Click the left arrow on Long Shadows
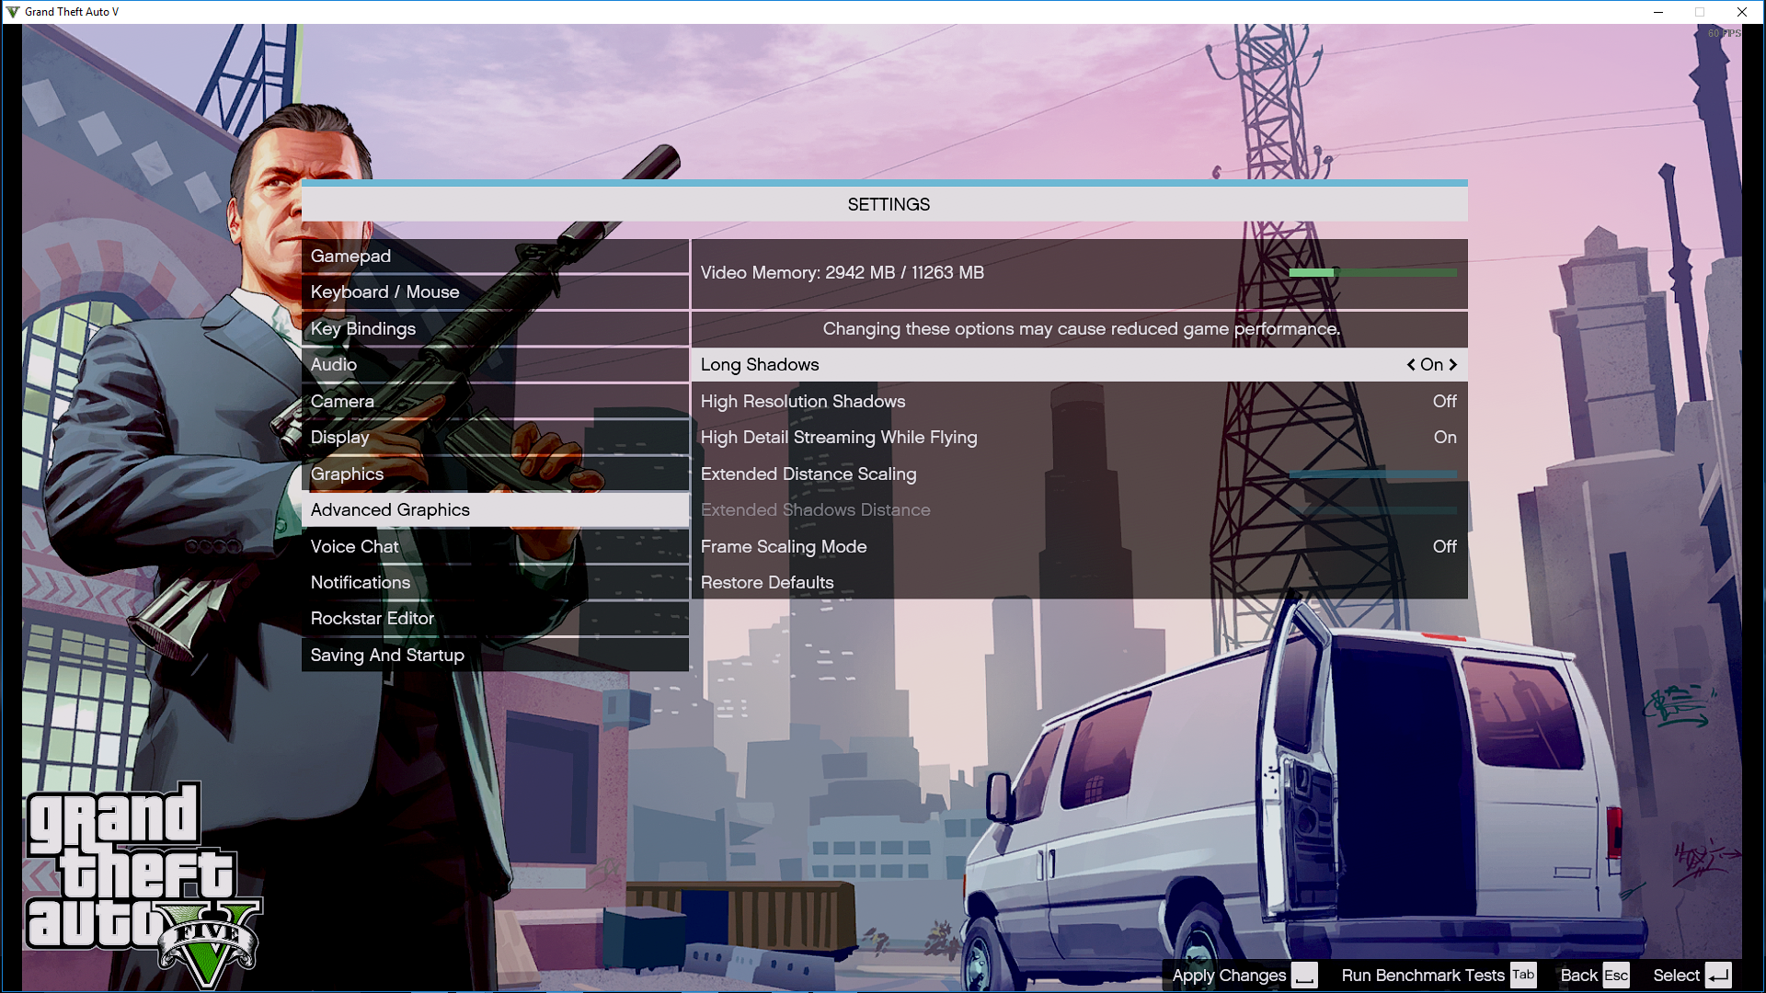 pyautogui.click(x=1411, y=365)
